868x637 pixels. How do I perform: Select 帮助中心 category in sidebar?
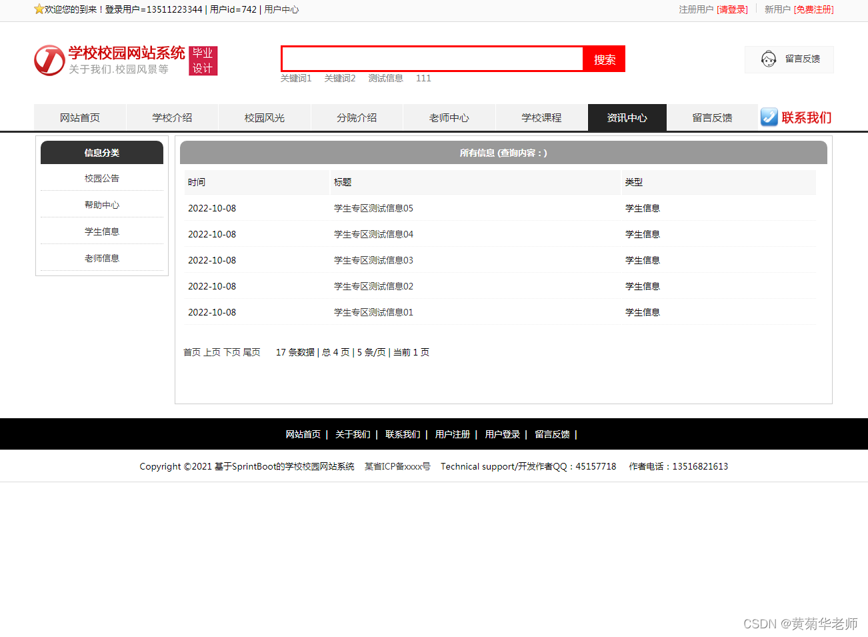click(102, 205)
